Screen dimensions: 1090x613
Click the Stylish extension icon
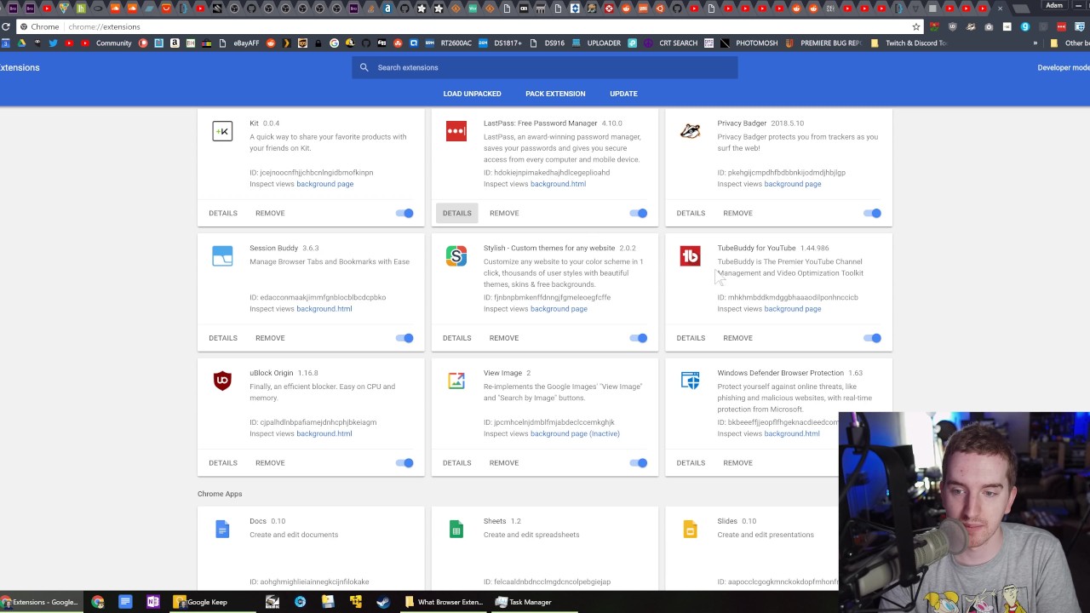click(456, 256)
